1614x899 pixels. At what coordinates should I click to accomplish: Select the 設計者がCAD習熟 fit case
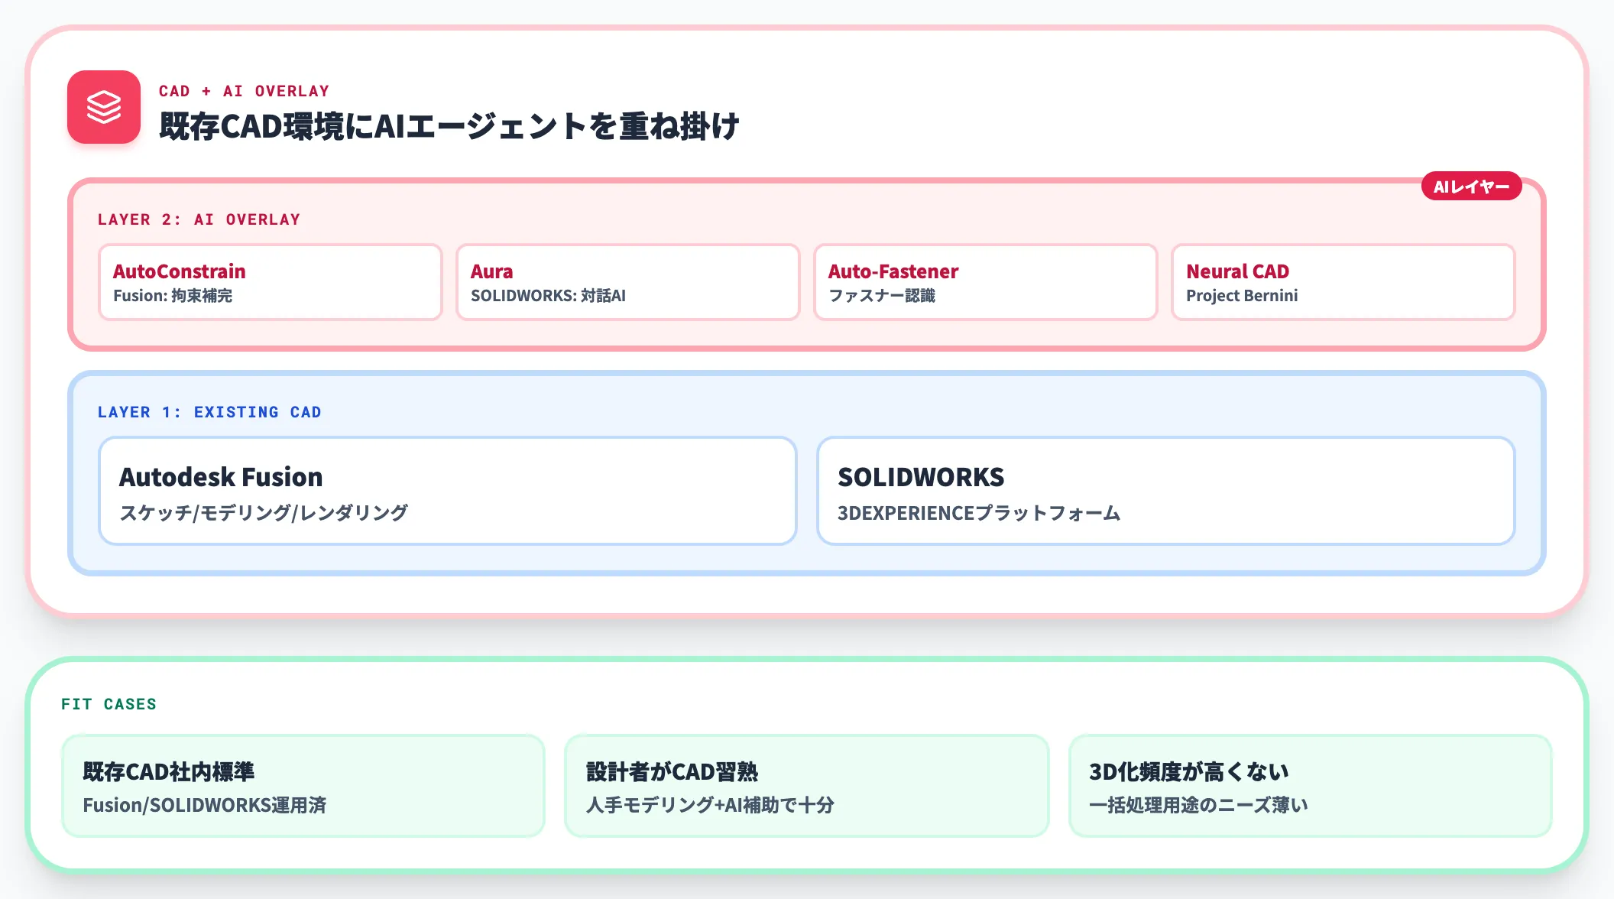pyautogui.click(x=807, y=786)
